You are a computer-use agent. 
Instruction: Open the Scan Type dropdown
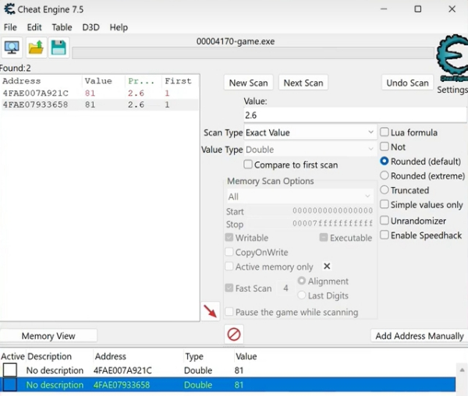click(310, 133)
